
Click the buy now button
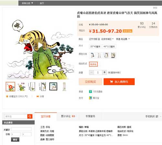pyautogui.click(x=90, y=82)
